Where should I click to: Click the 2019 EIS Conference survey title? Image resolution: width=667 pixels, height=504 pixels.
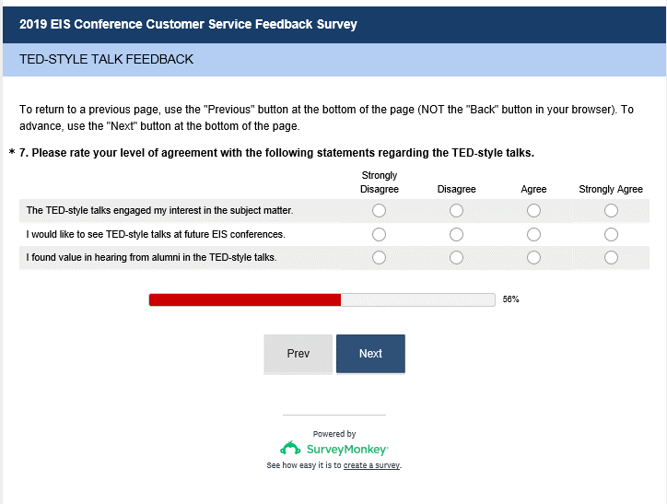coord(188,24)
